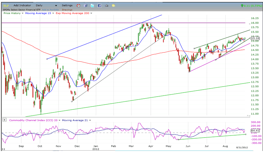263x154 pixels.
Task: Expand the Exp Moving Average 200 menu
Action: pyautogui.click(x=92, y=13)
